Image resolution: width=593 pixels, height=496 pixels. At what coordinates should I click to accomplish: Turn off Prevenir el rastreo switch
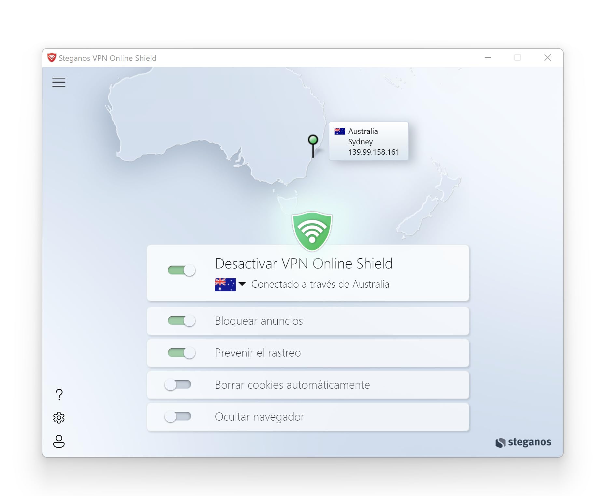coord(182,353)
